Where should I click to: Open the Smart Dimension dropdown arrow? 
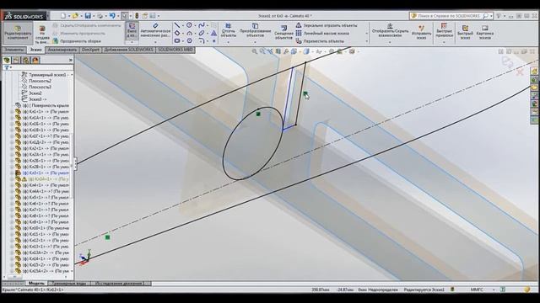[155, 42]
